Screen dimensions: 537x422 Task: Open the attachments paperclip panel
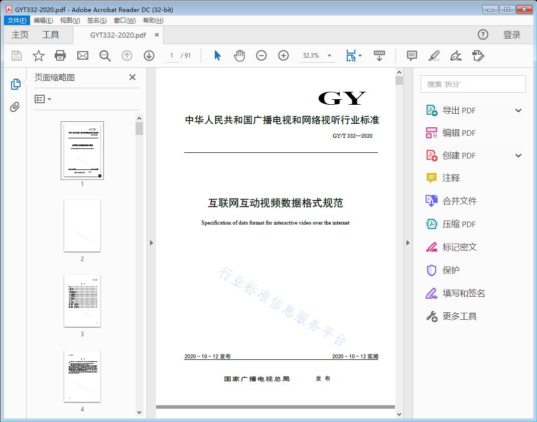[15, 107]
